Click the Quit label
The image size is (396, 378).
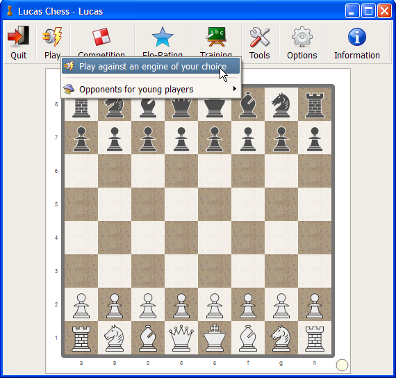[19, 56]
